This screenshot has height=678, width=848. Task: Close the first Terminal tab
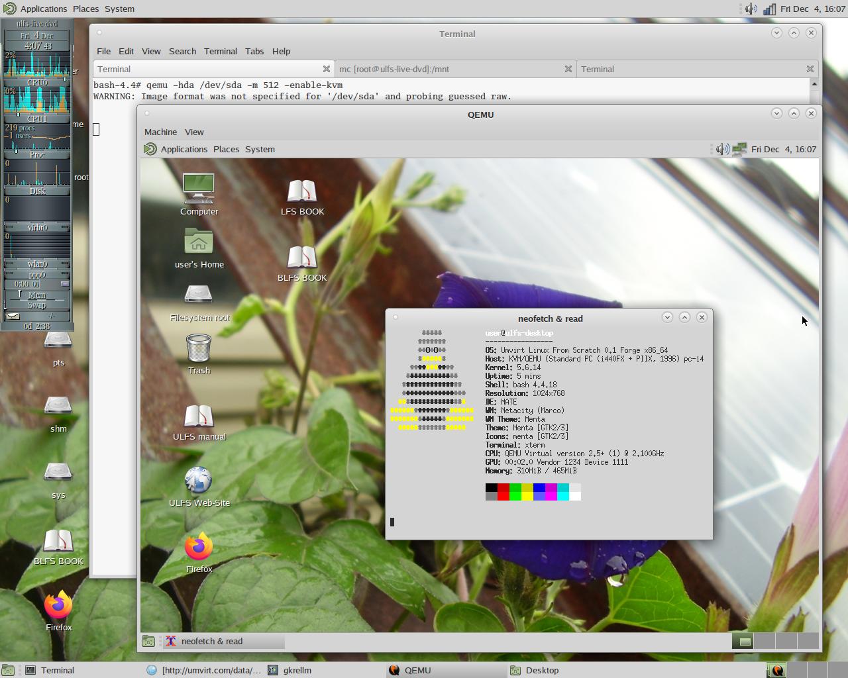pyautogui.click(x=326, y=69)
